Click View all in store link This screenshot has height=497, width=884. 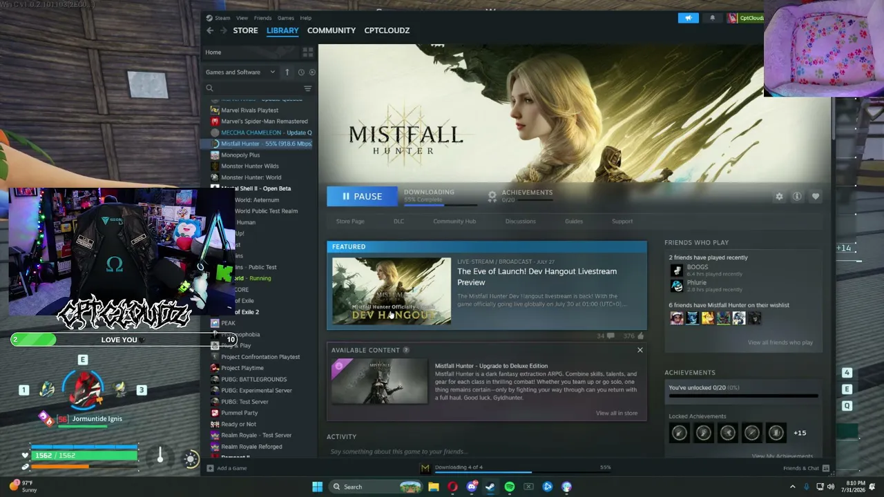617,413
